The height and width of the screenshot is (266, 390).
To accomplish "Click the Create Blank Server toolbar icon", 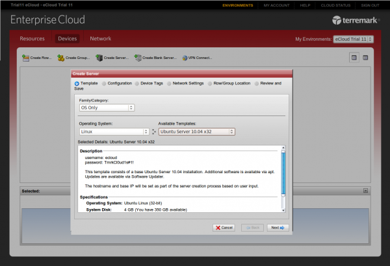I will coord(138,58).
